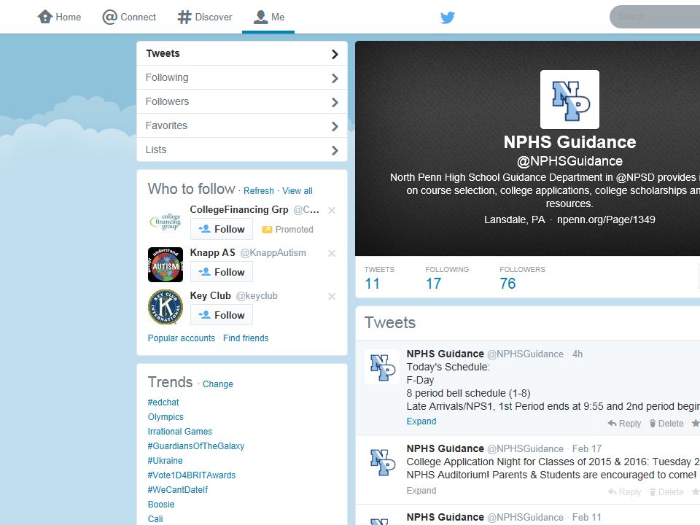Open the #edchat trend
The height and width of the screenshot is (525, 700).
click(x=163, y=402)
